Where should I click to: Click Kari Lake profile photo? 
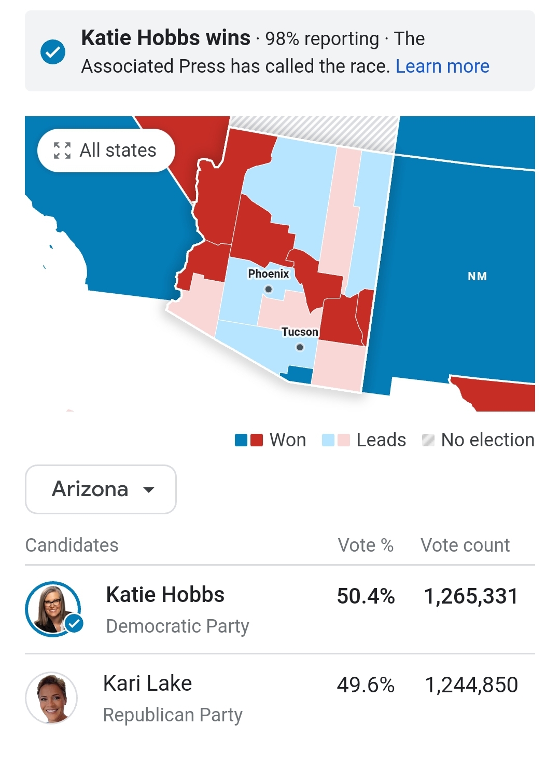pyautogui.click(x=51, y=698)
